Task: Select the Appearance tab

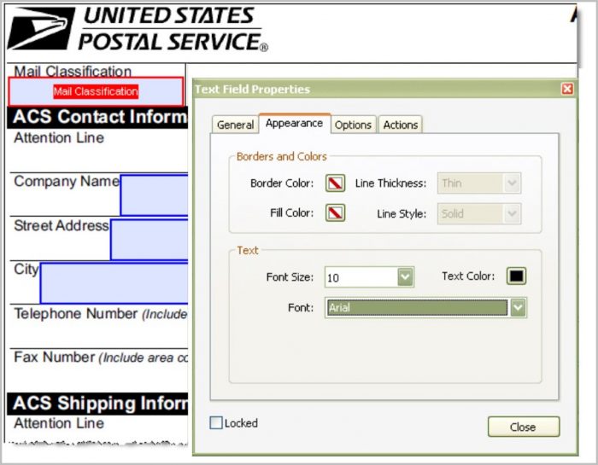Action: pos(294,124)
